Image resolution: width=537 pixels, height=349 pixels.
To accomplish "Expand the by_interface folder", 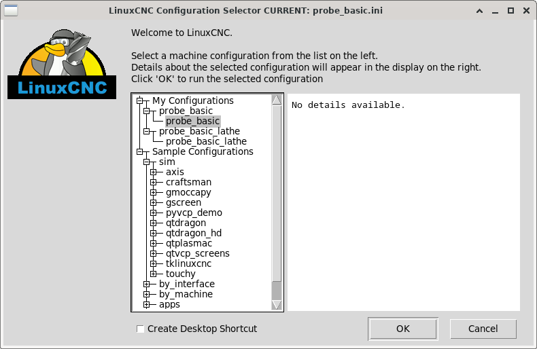I will [x=147, y=284].
